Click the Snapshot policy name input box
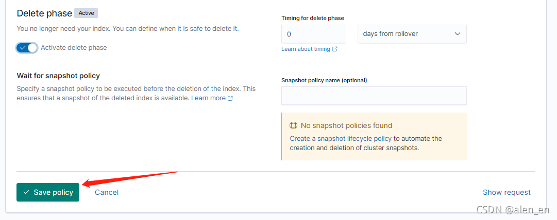Viewport: 557px width, 220px height. coord(374,96)
